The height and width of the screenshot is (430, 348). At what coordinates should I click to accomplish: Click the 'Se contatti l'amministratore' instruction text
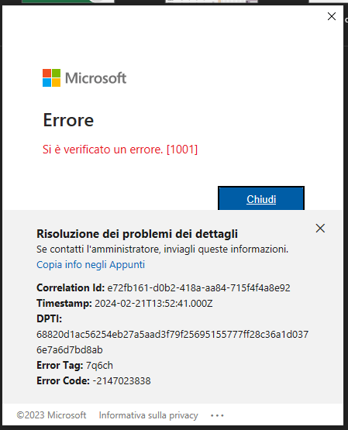pyautogui.click(x=162, y=249)
